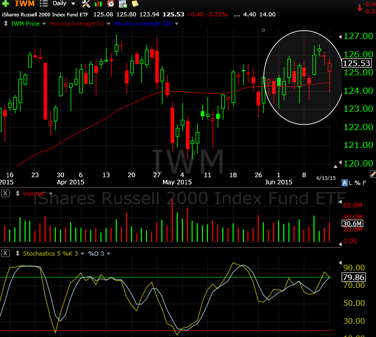Click the 125.53 current price tag

[x=357, y=63]
